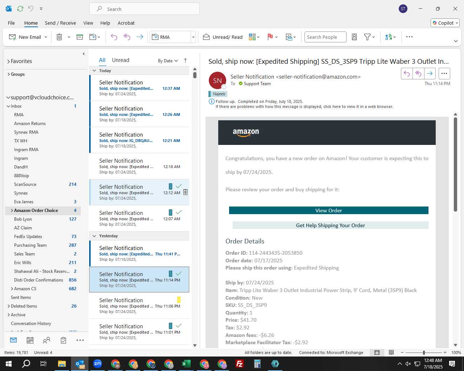The height and width of the screenshot is (371, 464).
Task: Open the New Email dropdown arrow
Action: click(46, 37)
